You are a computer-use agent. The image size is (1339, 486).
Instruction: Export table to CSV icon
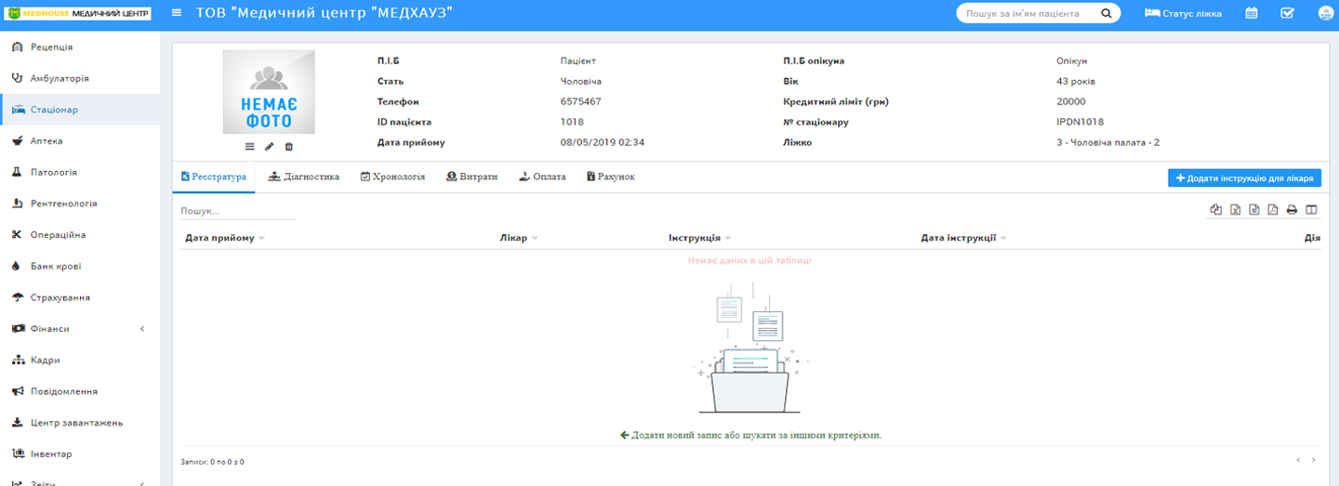pyautogui.click(x=1253, y=210)
